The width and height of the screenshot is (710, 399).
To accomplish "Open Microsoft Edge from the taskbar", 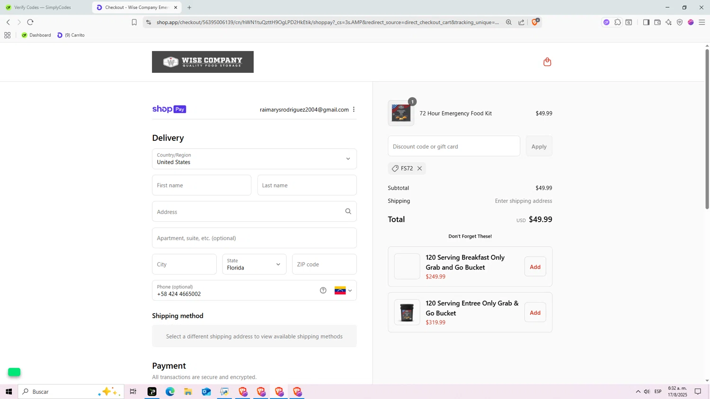I will [170, 391].
